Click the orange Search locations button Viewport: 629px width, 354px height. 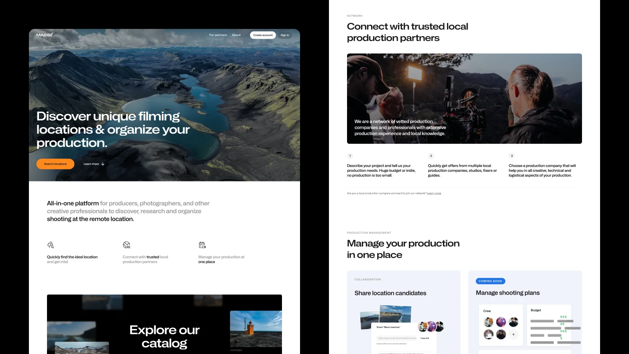click(x=55, y=164)
